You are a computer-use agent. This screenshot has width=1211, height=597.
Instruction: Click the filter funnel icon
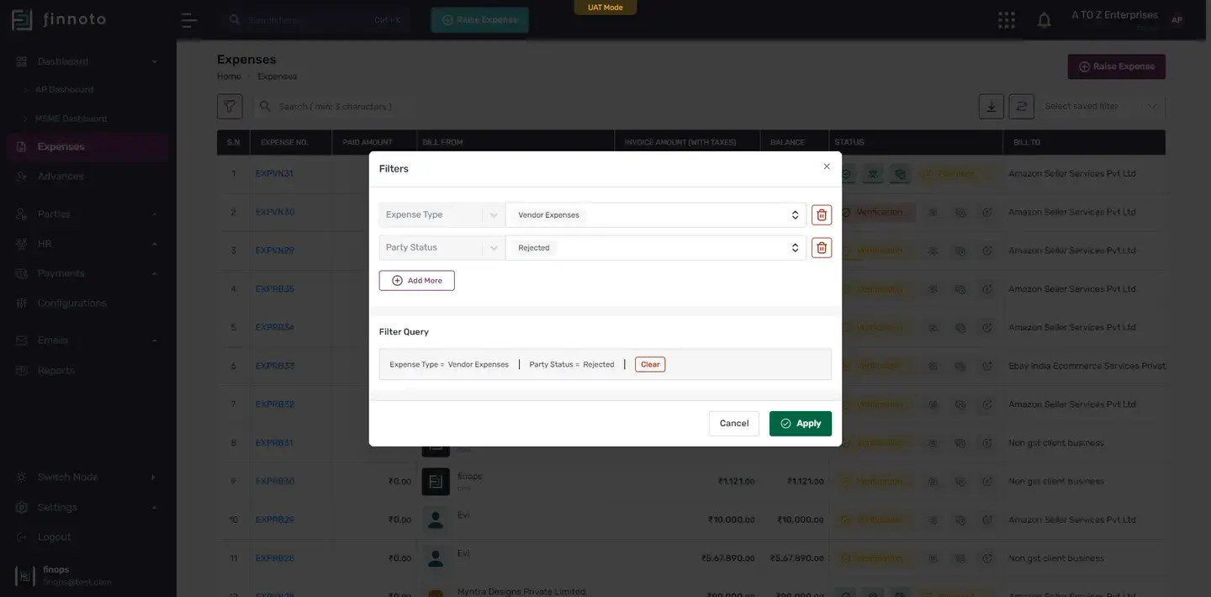click(x=230, y=107)
